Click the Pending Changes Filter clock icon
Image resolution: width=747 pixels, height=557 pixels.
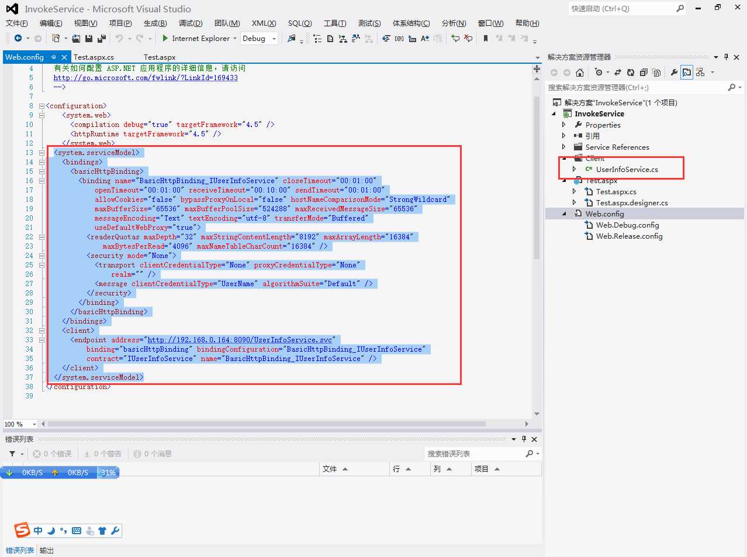(599, 73)
